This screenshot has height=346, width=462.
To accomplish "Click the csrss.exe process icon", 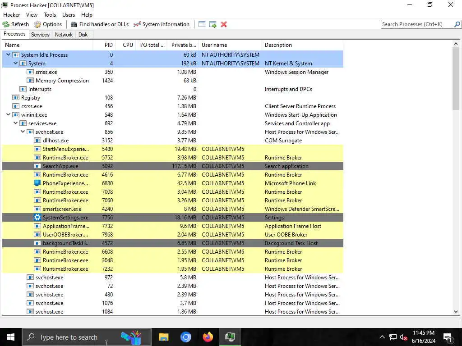I will (16, 106).
